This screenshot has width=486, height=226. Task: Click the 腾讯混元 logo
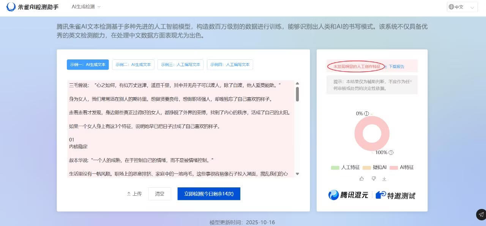[347, 195]
